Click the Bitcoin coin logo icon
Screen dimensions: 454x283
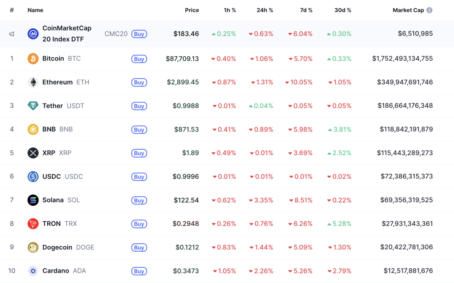pos(33,59)
